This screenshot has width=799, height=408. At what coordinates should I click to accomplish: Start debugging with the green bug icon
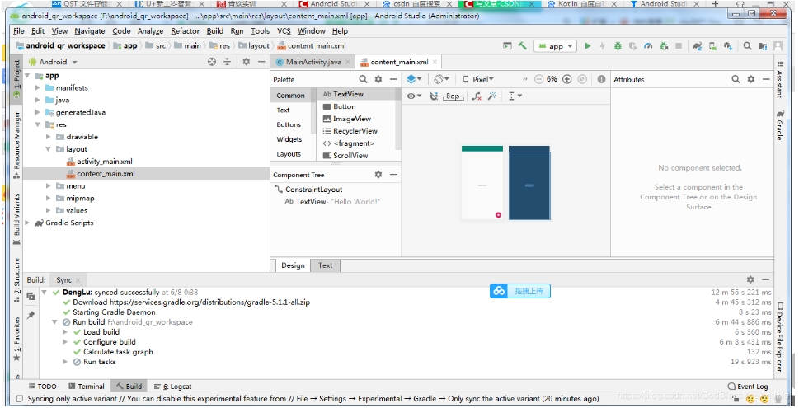click(618, 46)
